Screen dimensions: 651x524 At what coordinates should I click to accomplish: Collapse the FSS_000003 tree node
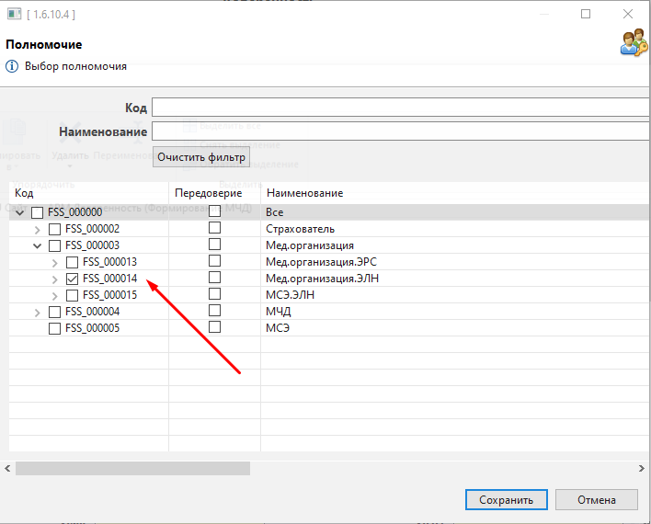tap(38, 245)
